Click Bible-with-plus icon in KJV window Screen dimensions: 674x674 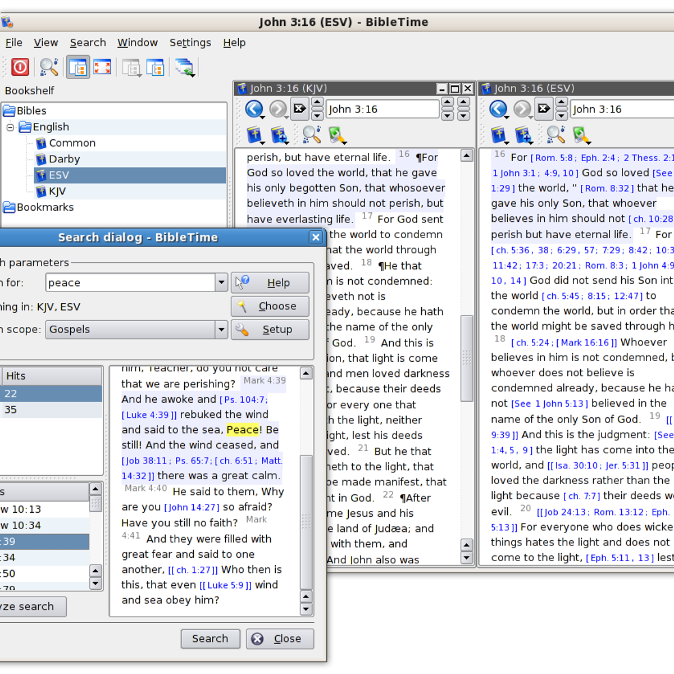click(x=279, y=135)
